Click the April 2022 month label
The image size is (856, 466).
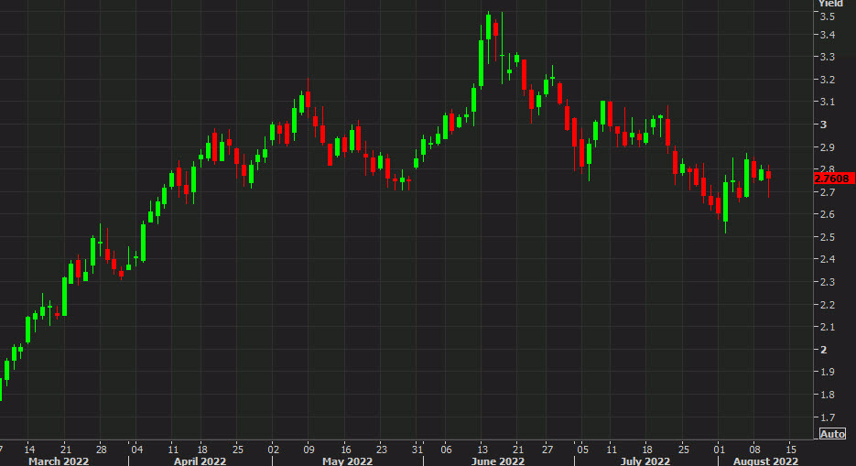(200, 461)
